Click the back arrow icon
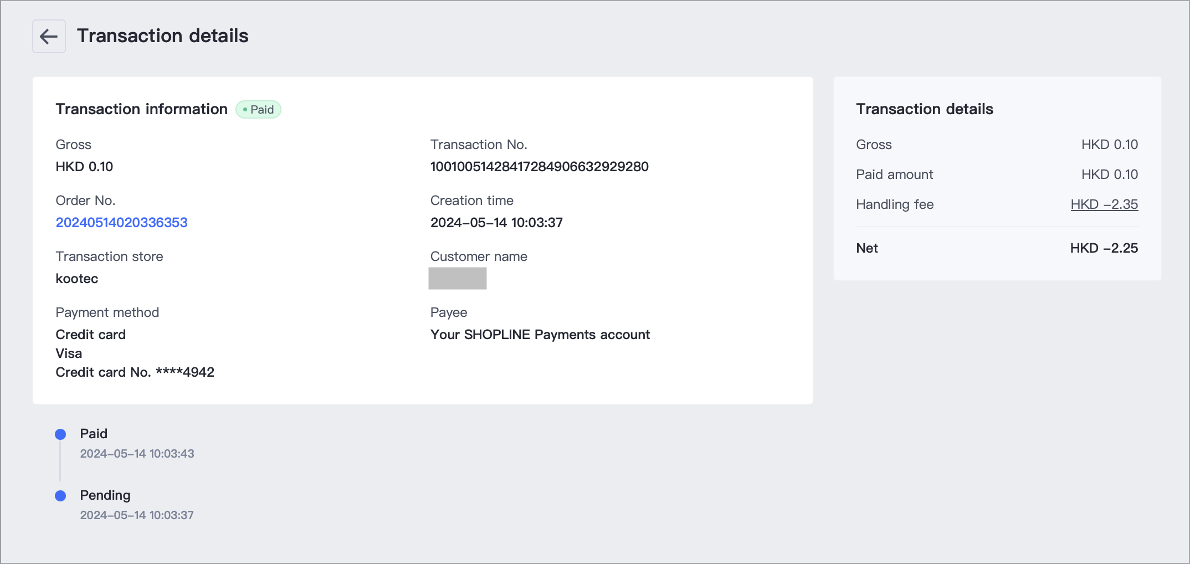This screenshot has height=564, width=1190. [49, 37]
